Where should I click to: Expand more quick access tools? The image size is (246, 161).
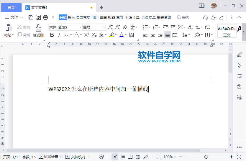coord(53,17)
